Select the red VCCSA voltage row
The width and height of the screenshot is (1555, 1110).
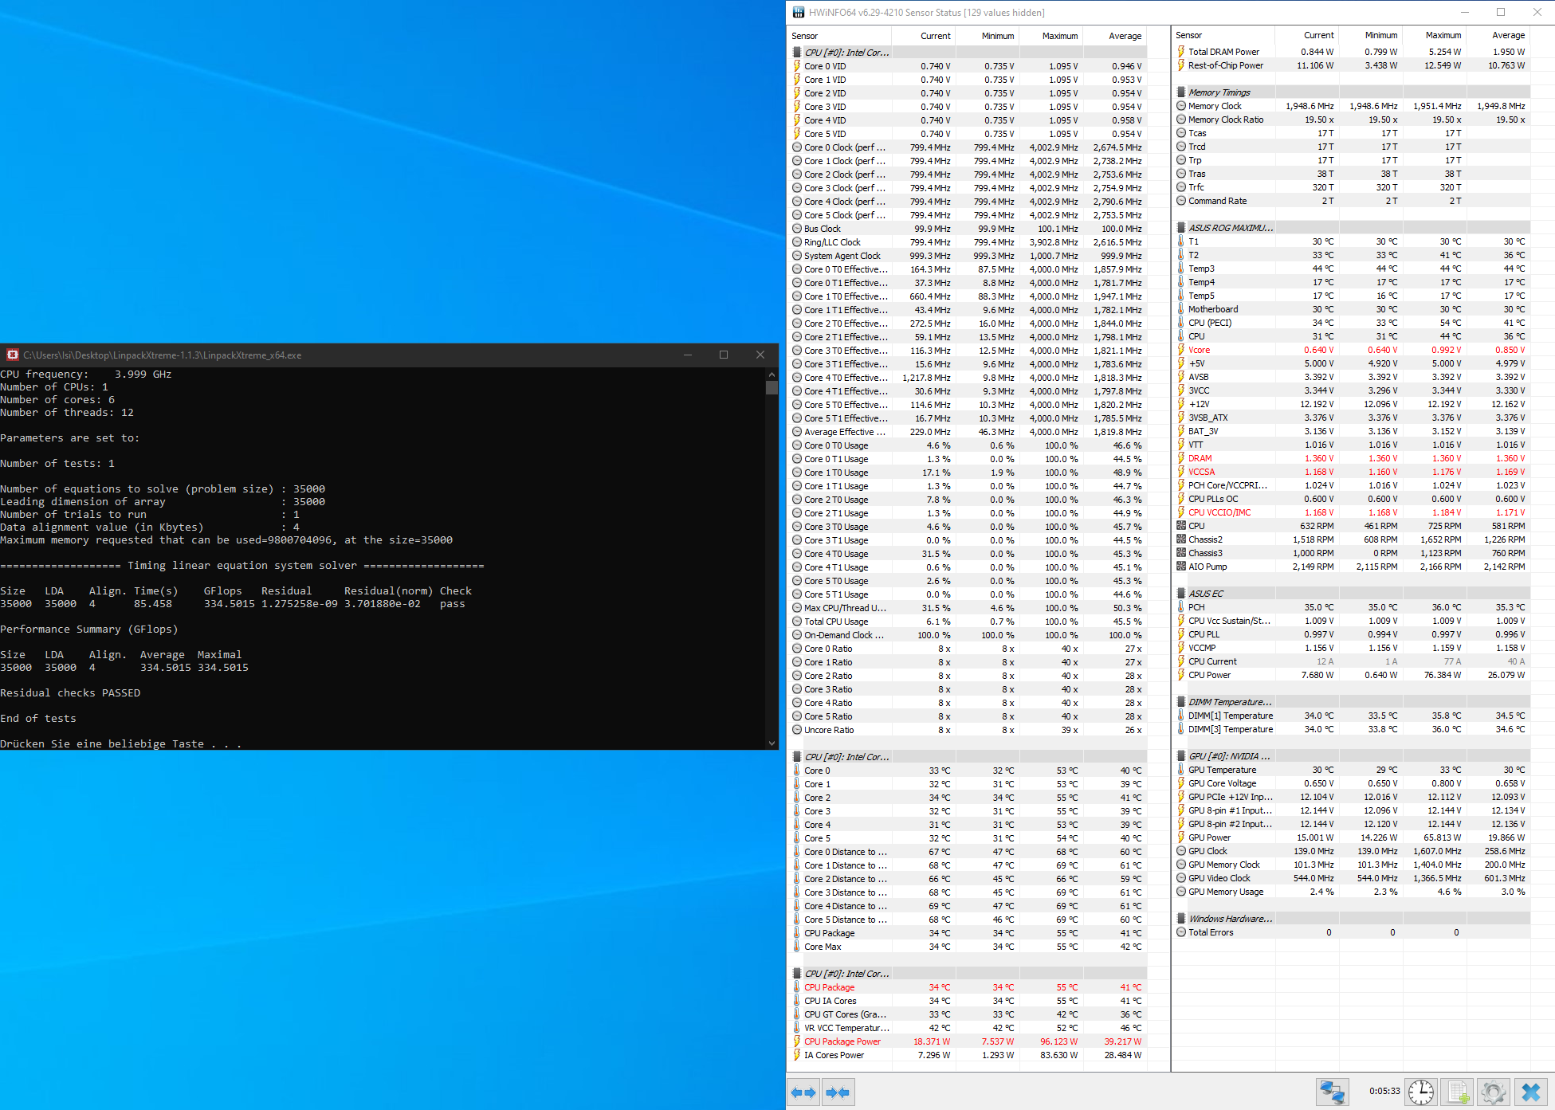pyautogui.click(x=1352, y=472)
